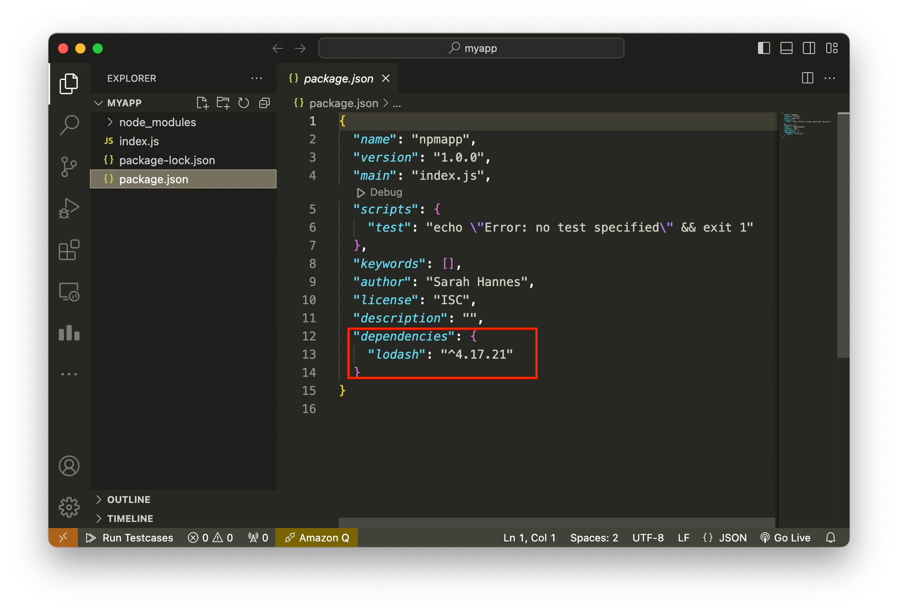Change the LF end of line sequence
This screenshot has height=611, width=898.
point(684,538)
